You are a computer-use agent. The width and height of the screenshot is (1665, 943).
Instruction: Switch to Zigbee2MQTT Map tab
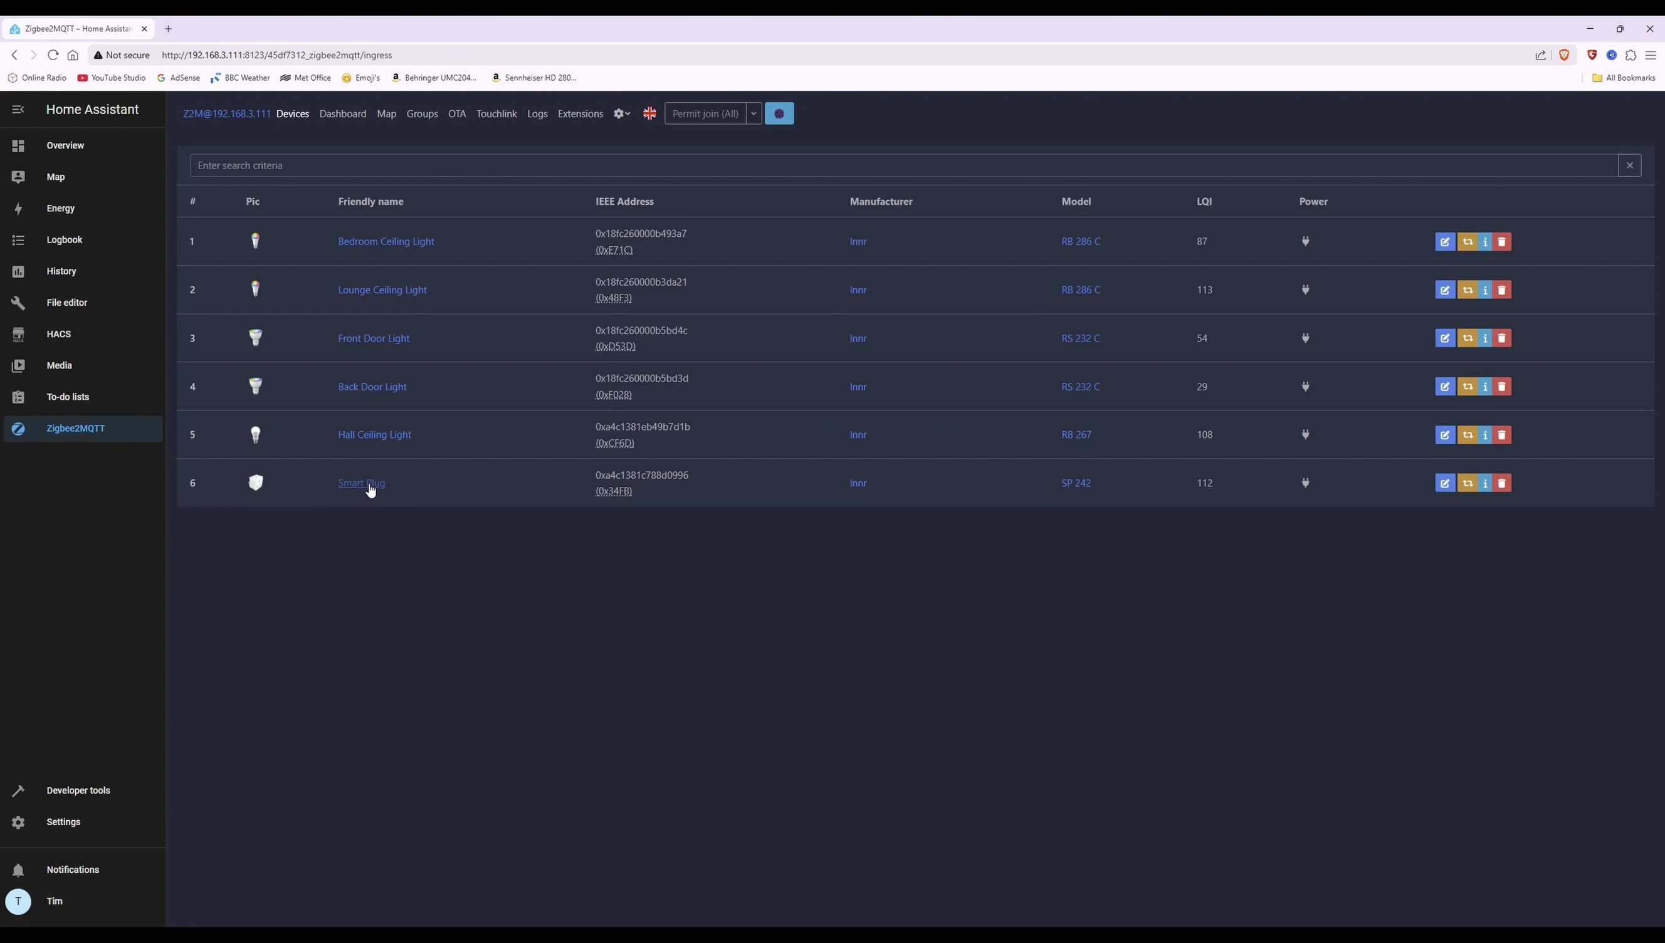[x=386, y=114]
